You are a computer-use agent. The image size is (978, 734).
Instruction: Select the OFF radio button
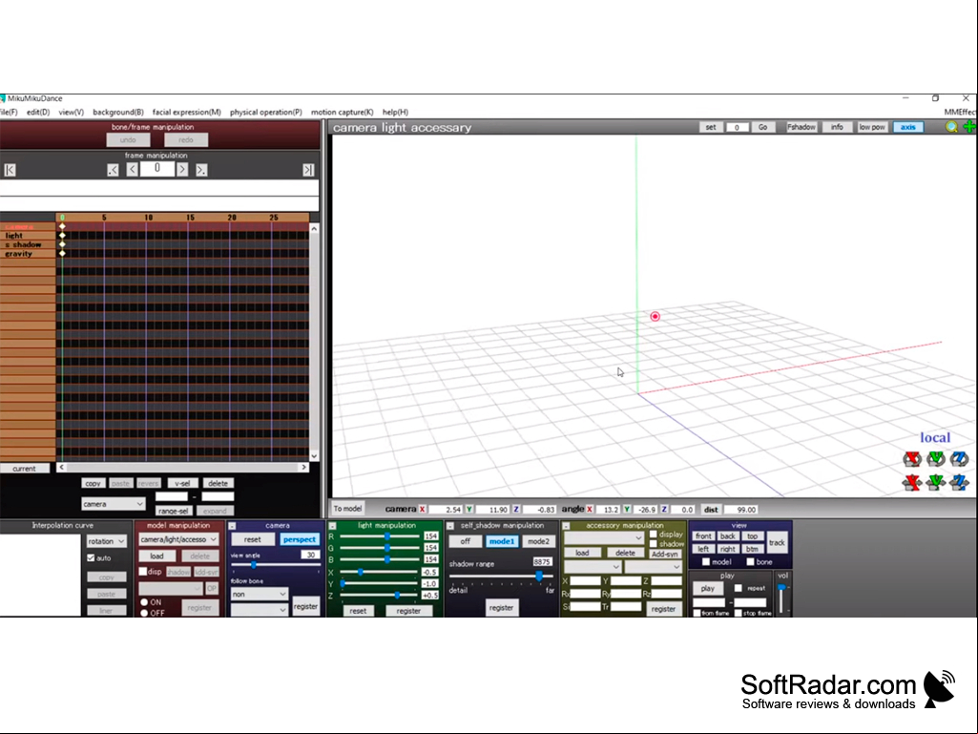[x=144, y=614]
